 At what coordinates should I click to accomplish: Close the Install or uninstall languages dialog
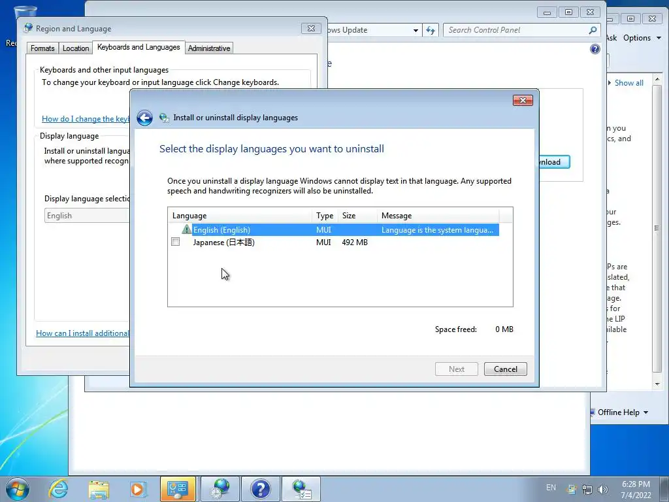point(523,100)
